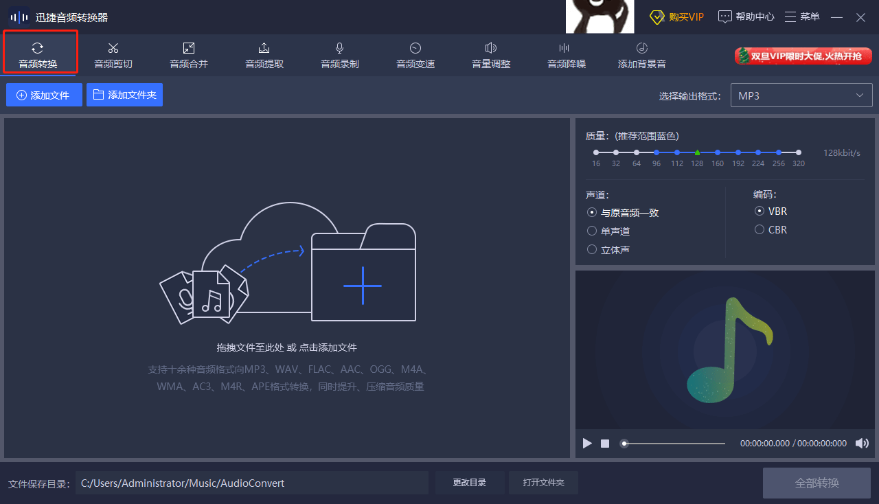The width and height of the screenshot is (879, 504).
Task: Select 单声道 mono channel option
Action: [608, 231]
